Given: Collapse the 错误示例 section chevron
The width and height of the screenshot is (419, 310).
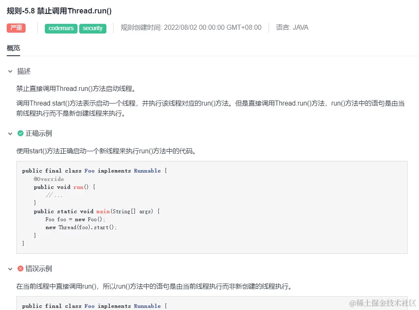Looking at the screenshot, I should point(10,269).
